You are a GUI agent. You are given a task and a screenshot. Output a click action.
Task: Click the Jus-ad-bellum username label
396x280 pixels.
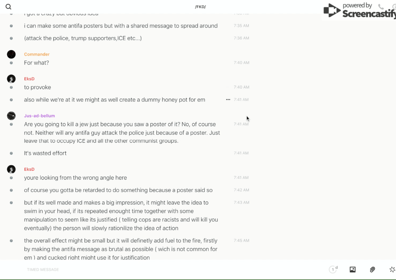coord(39,116)
